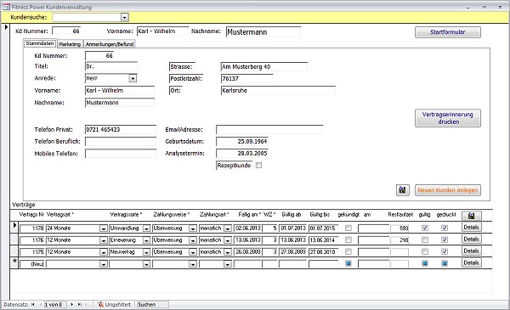Click the Titel field containing Dr.
Image resolution: width=510 pixels, height=310 pixels.
click(111, 66)
